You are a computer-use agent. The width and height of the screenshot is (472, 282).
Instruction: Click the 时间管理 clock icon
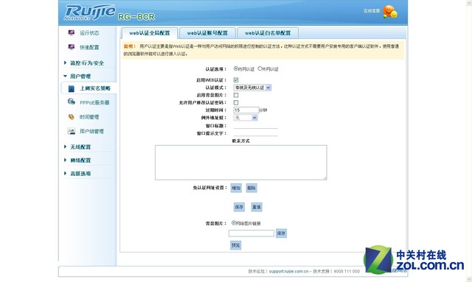[72, 117]
